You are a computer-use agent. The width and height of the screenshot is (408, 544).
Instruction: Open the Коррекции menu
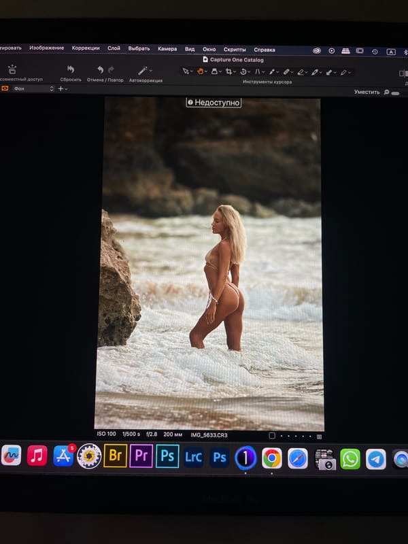(86, 48)
